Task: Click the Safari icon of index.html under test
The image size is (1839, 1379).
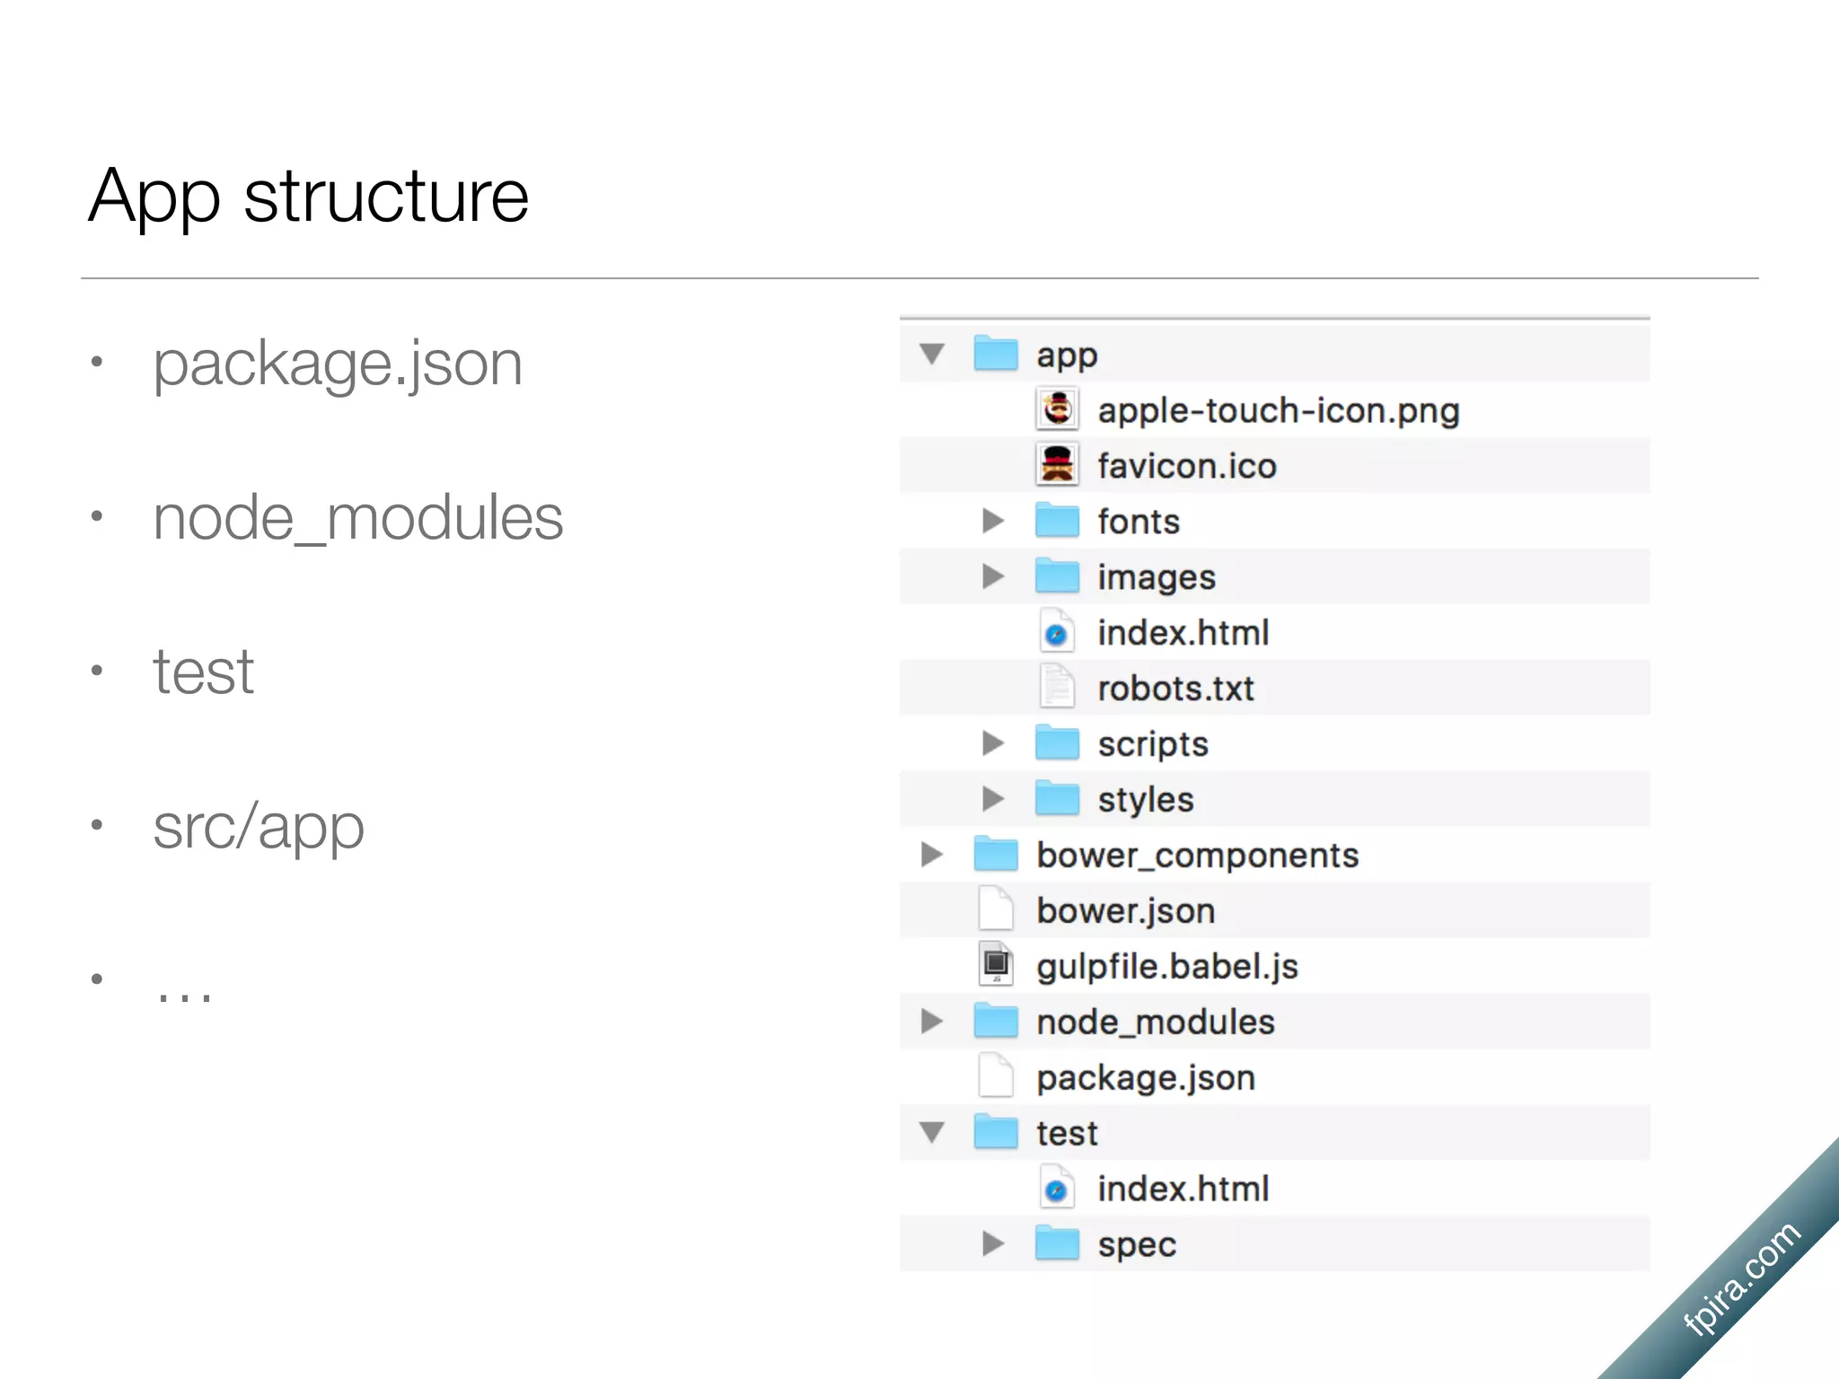Action: tap(1057, 1188)
